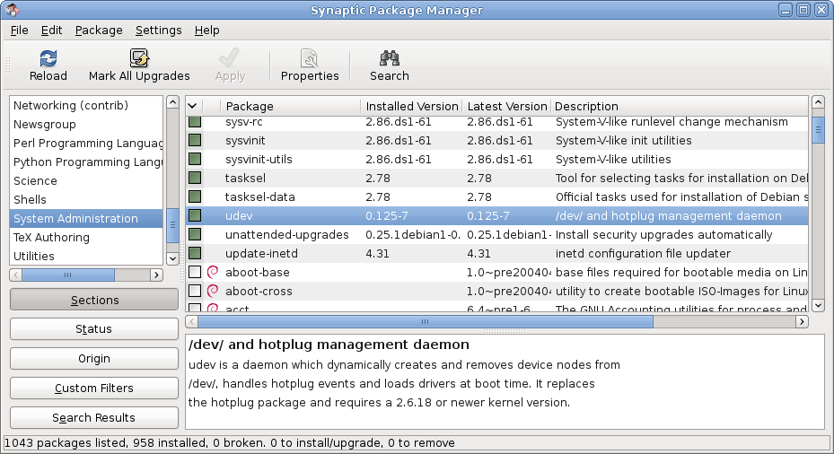
Task: Toggle the aboot-base package checkbox
Action: coord(195,272)
